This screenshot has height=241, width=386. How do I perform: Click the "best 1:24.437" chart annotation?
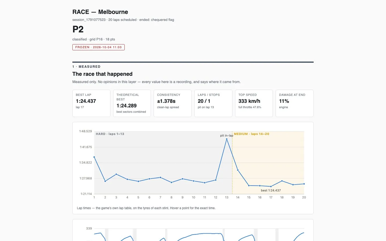[271, 190]
